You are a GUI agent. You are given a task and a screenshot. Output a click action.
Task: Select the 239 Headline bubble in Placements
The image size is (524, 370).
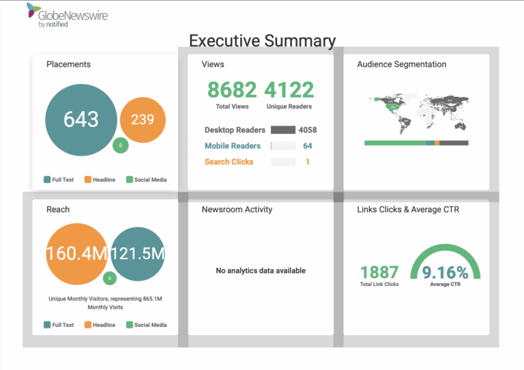coord(143,119)
